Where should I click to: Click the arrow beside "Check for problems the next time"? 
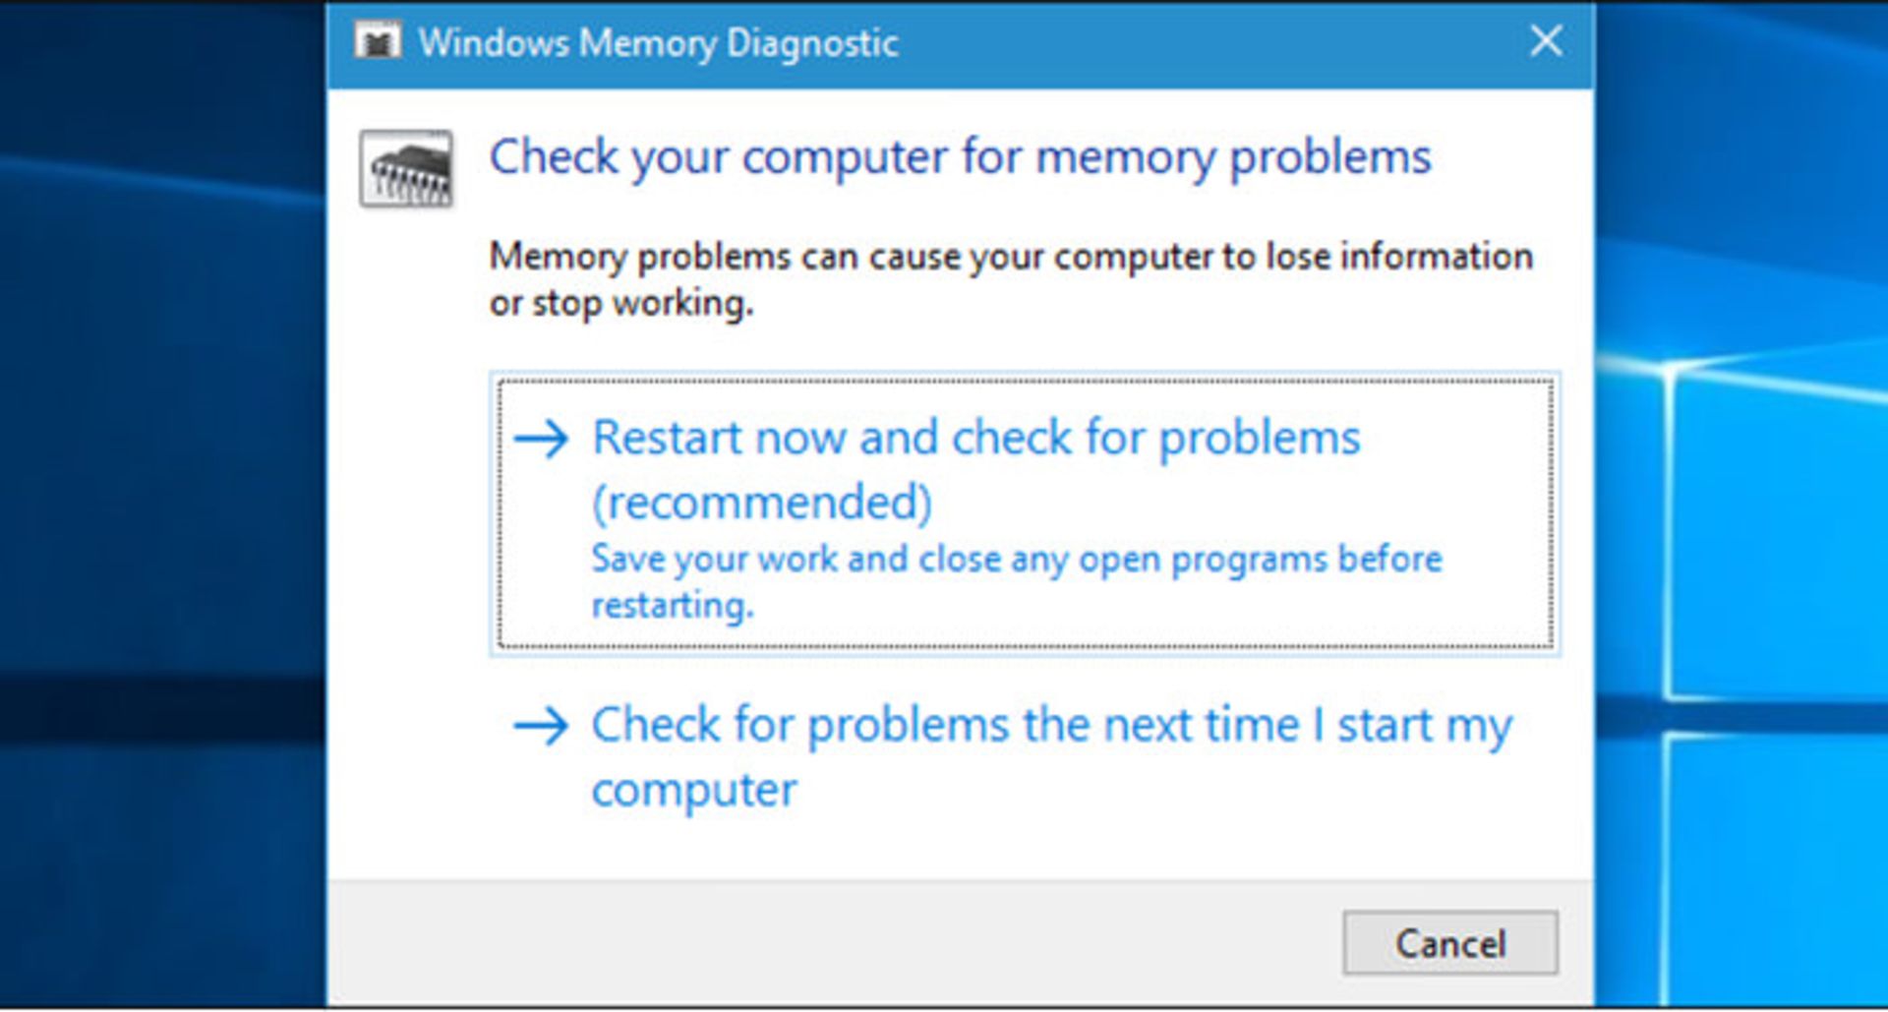coord(541,727)
